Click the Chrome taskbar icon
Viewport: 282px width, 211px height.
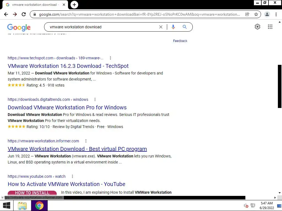tap(39, 206)
